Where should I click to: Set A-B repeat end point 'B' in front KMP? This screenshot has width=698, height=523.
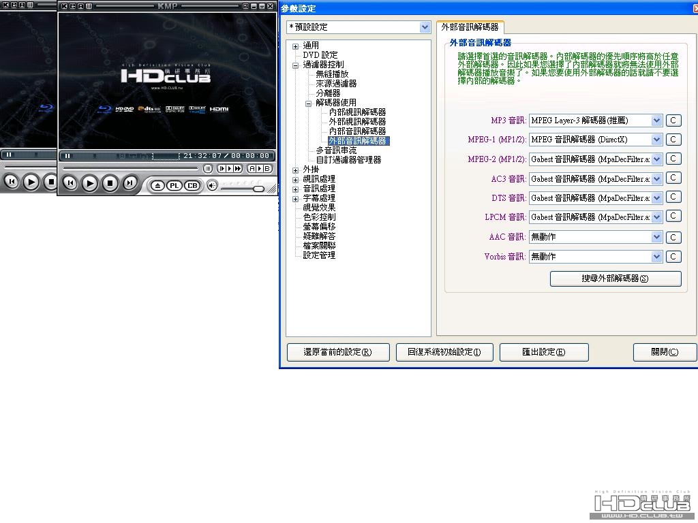point(267,169)
